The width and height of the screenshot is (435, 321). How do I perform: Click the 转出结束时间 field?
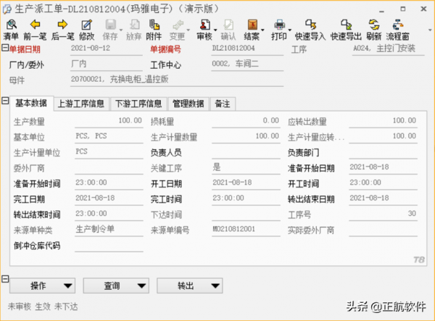[109, 214]
